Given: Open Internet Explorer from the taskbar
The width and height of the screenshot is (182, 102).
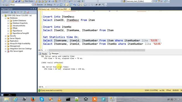Looking at the screenshot, I should [x=15, y=99].
